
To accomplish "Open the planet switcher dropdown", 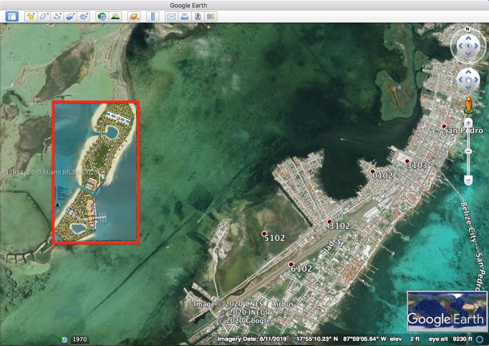I will 133,17.
